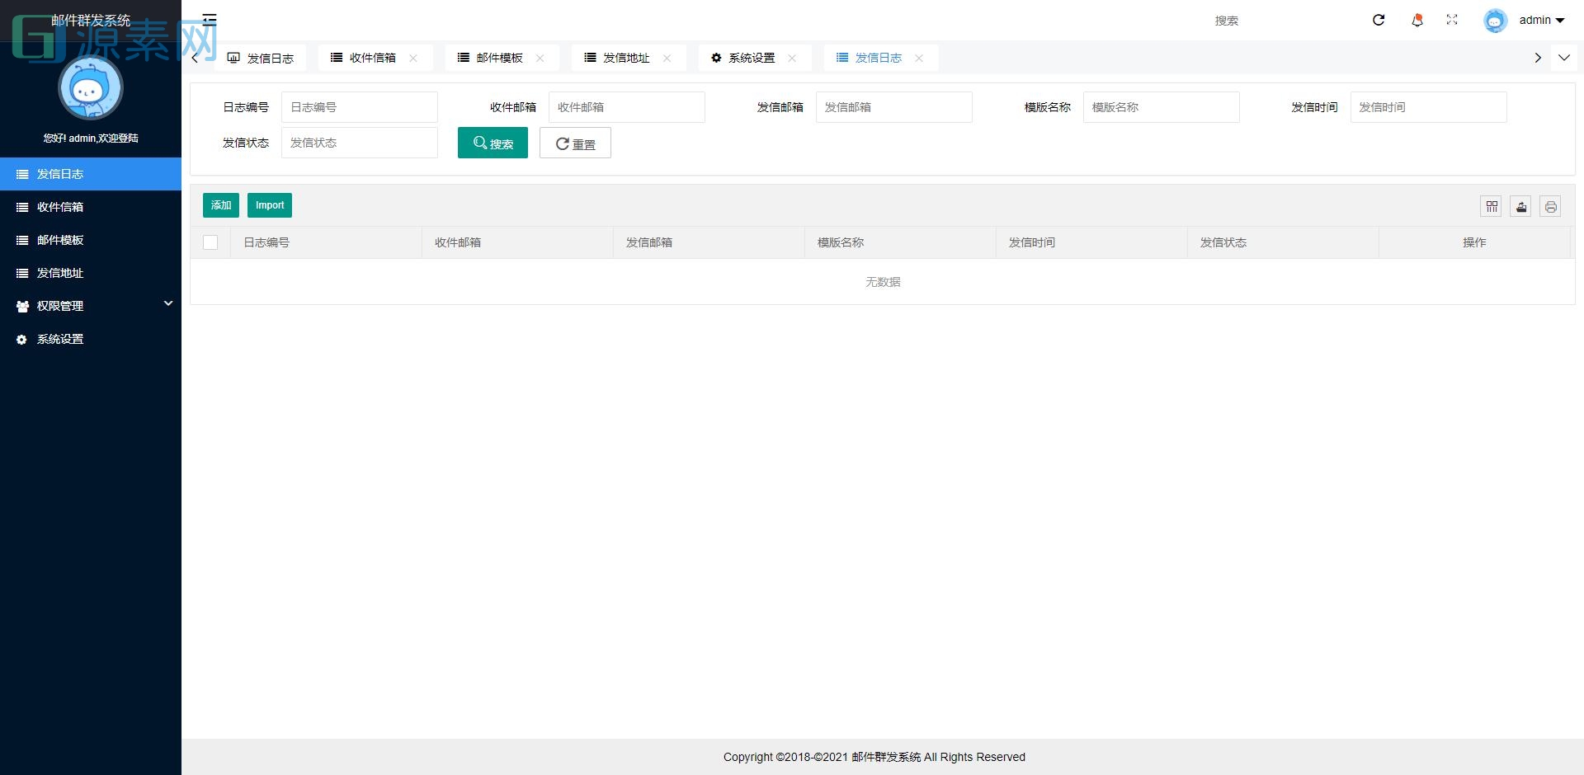
Task: Click the left tab-scroll arrow
Action: pyautogui.click(x=194, y=58)
